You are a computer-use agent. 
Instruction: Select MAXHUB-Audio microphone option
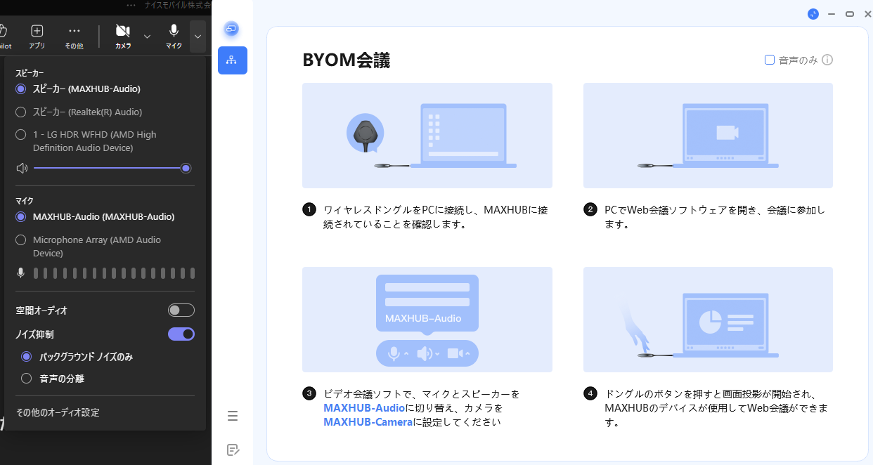(x=95, y=216)
